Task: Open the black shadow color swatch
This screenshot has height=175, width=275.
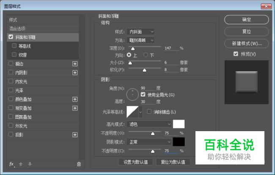Action: point(179,142)
